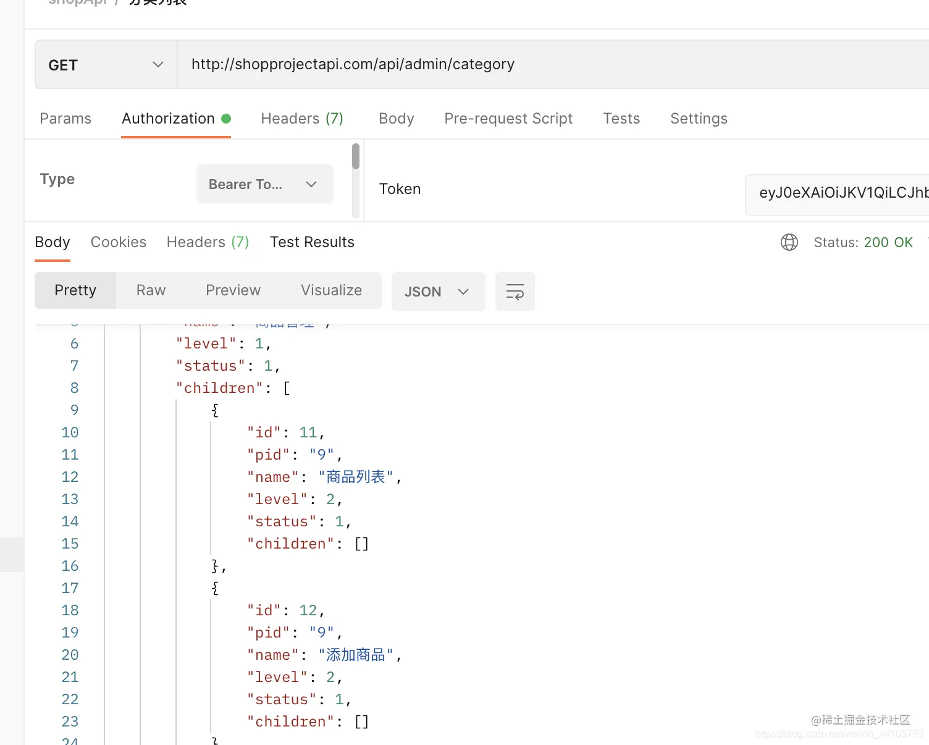Viewport: 929px width, 745px height.
Task: Open the request Headers (7) tab
Action: (x=302, y=119)
